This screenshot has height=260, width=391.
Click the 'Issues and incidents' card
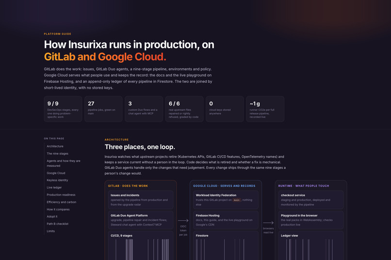tap(141, 200)
